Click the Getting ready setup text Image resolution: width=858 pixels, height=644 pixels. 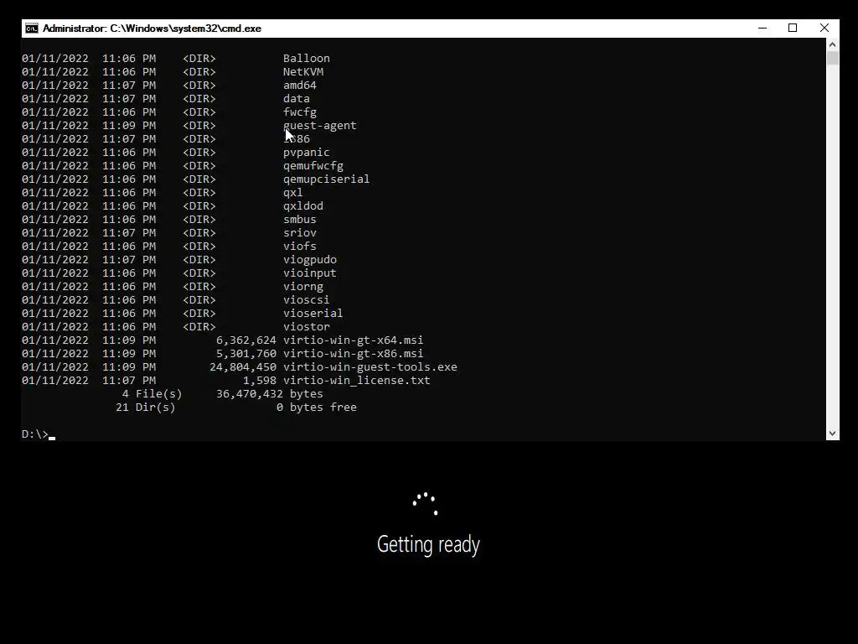point(428,544)
